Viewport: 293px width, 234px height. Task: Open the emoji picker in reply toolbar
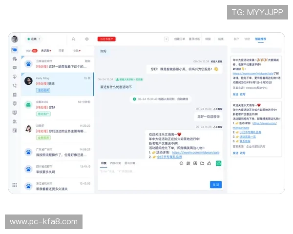181,163
